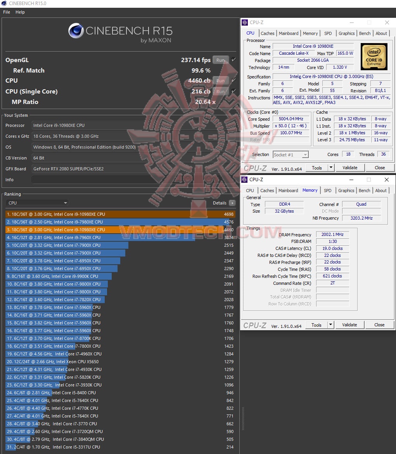
Task: Open Graphics tab in lower CPU-Z window
Action: (x=346, y=191)
